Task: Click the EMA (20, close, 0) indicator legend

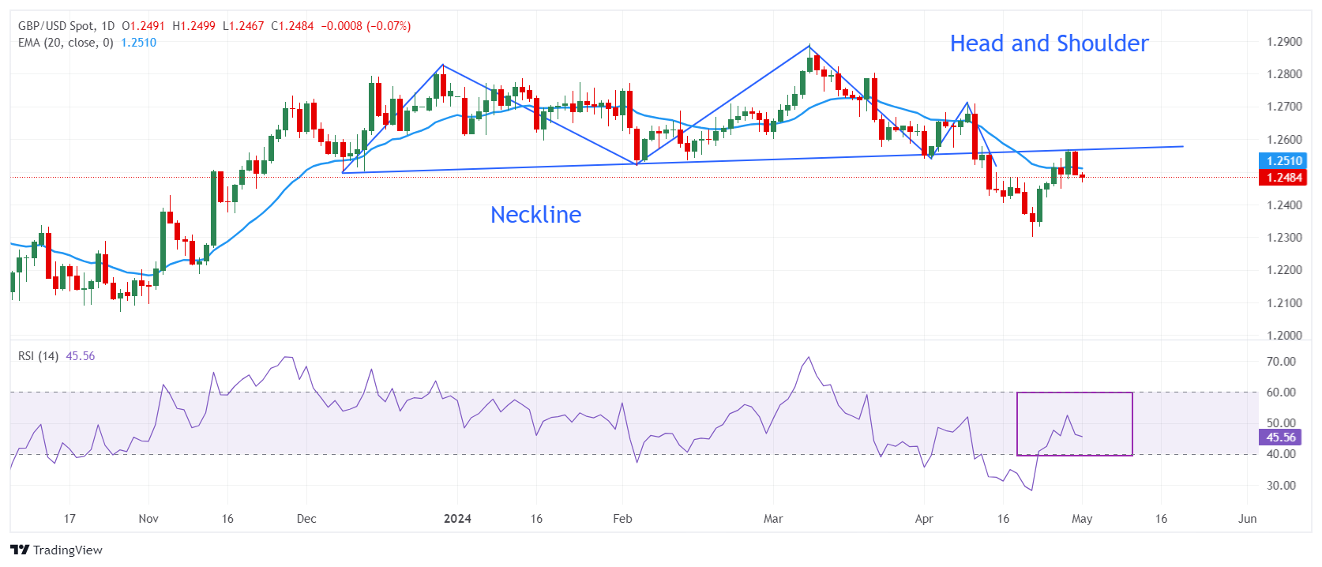Action: point(66,43)
